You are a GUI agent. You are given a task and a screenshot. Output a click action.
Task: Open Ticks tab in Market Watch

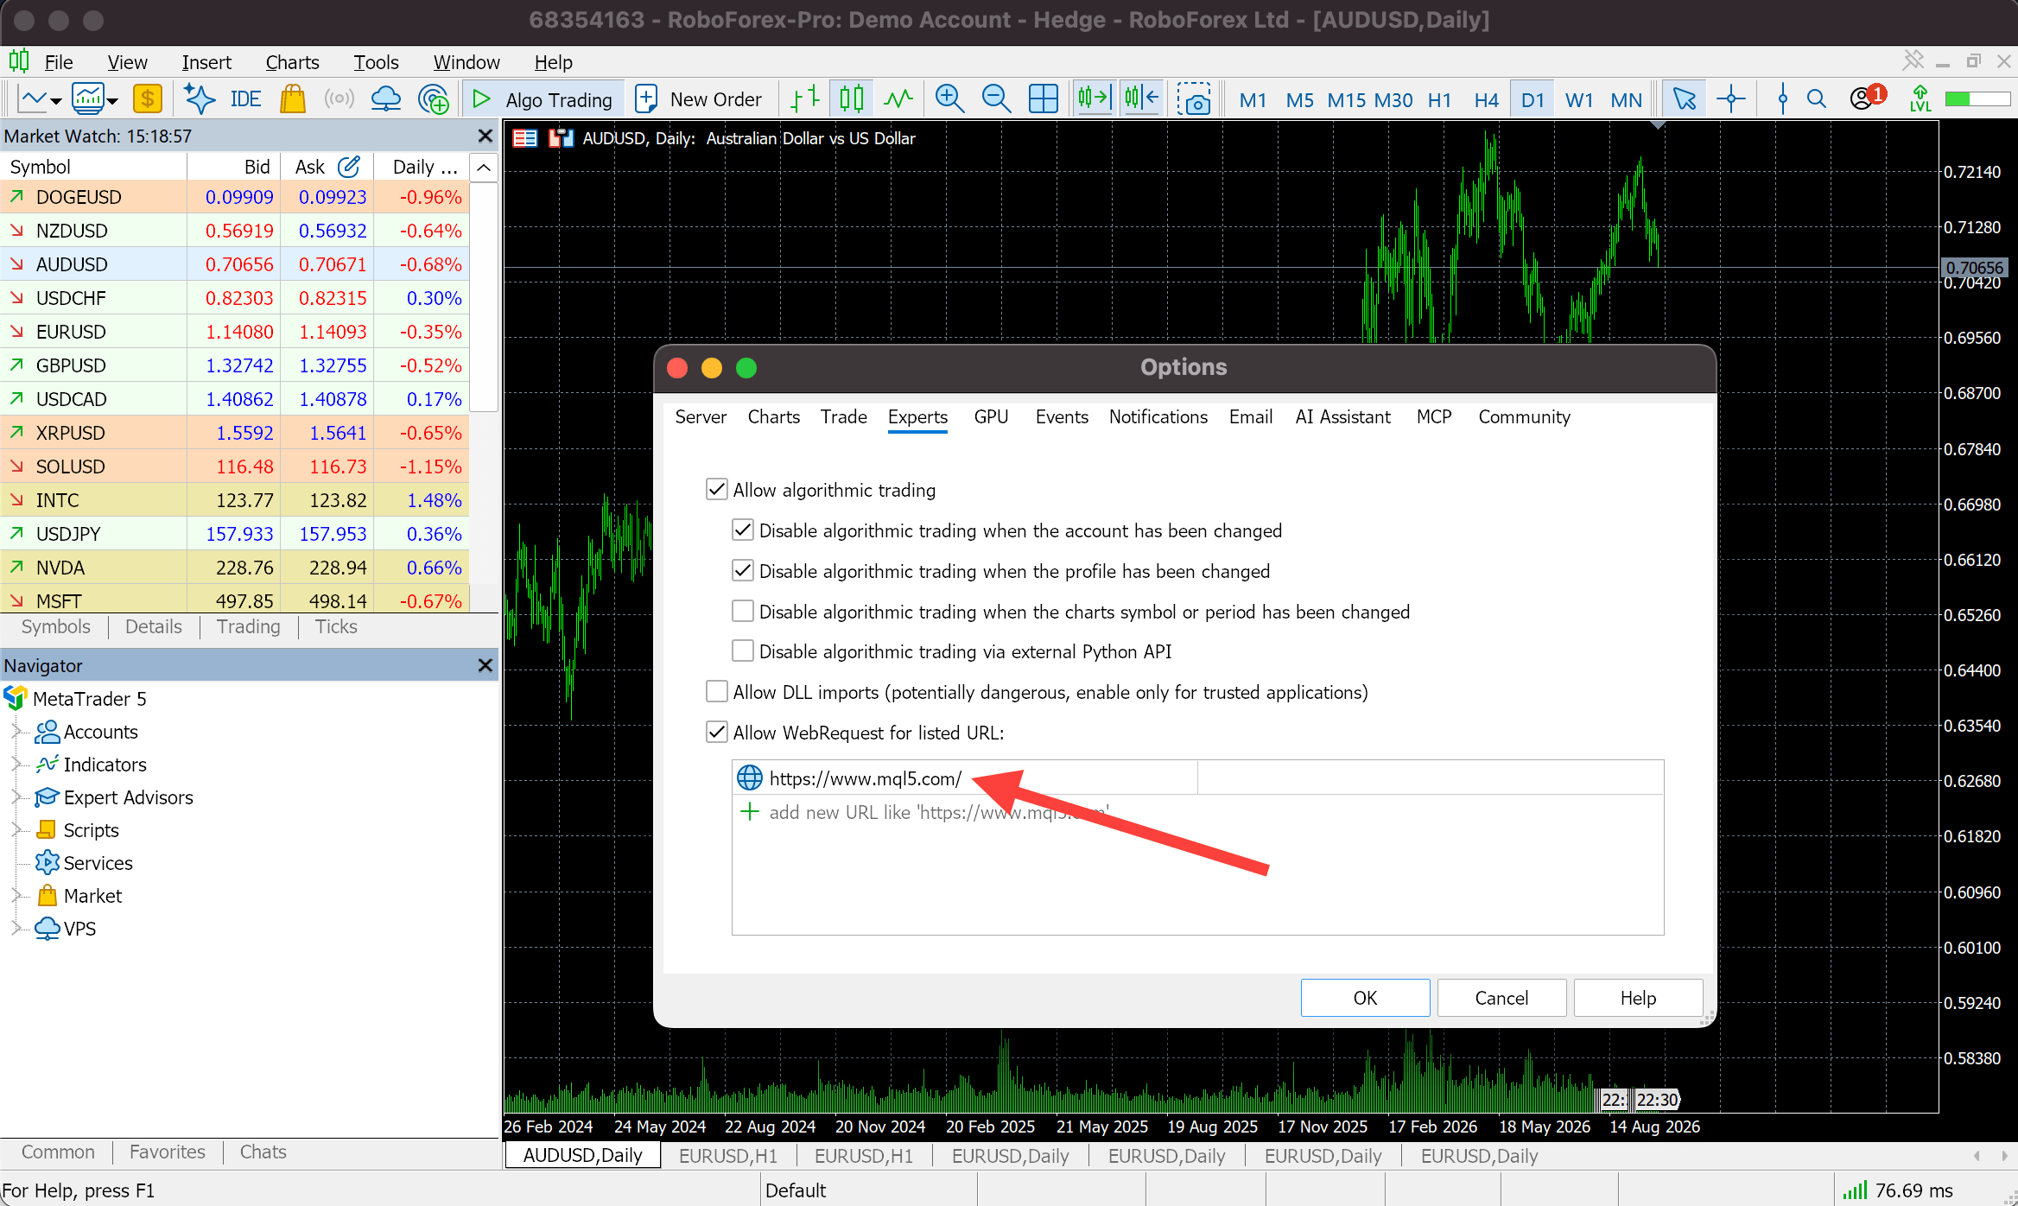coord(335,626)
